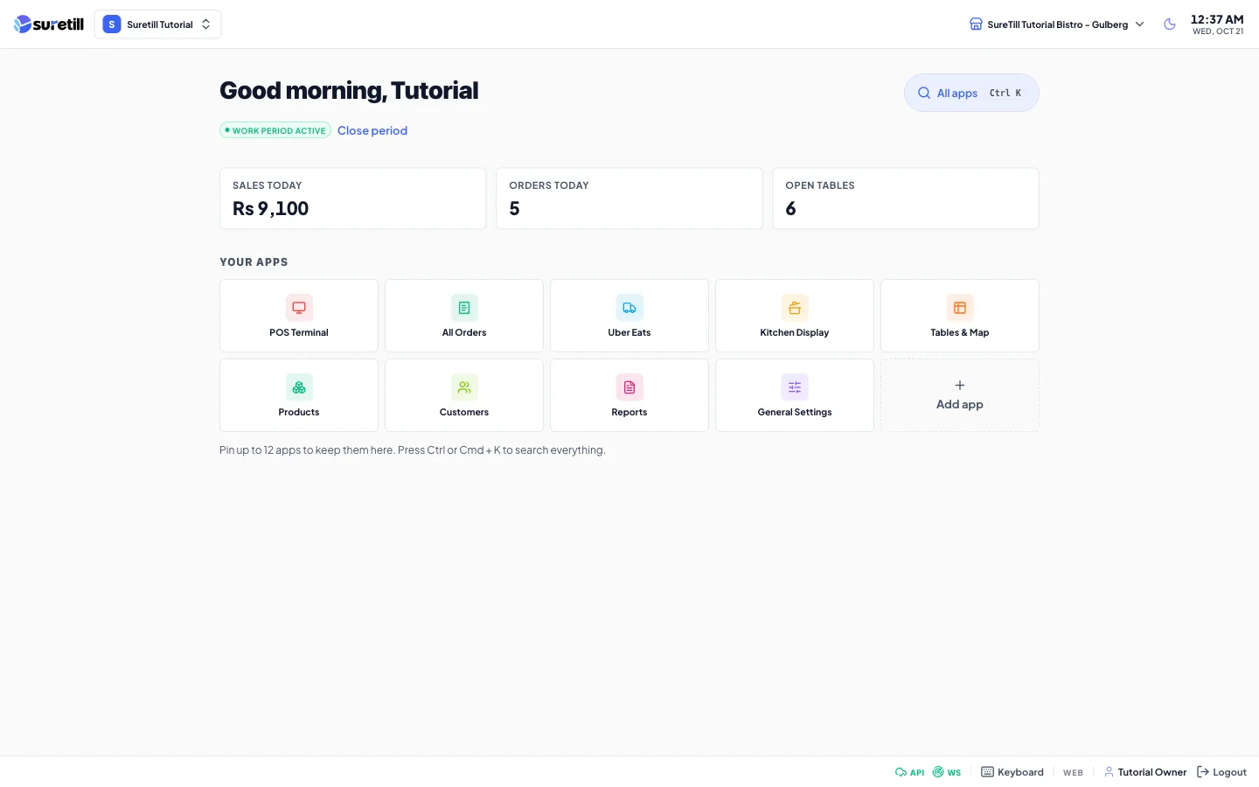This screenshot has width=1259, height=787.
Task: Click the All apps search field
Action: tap(971, 93)
